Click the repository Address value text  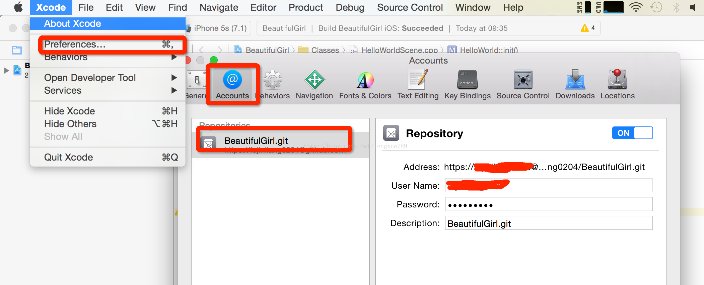click(544, 167)
